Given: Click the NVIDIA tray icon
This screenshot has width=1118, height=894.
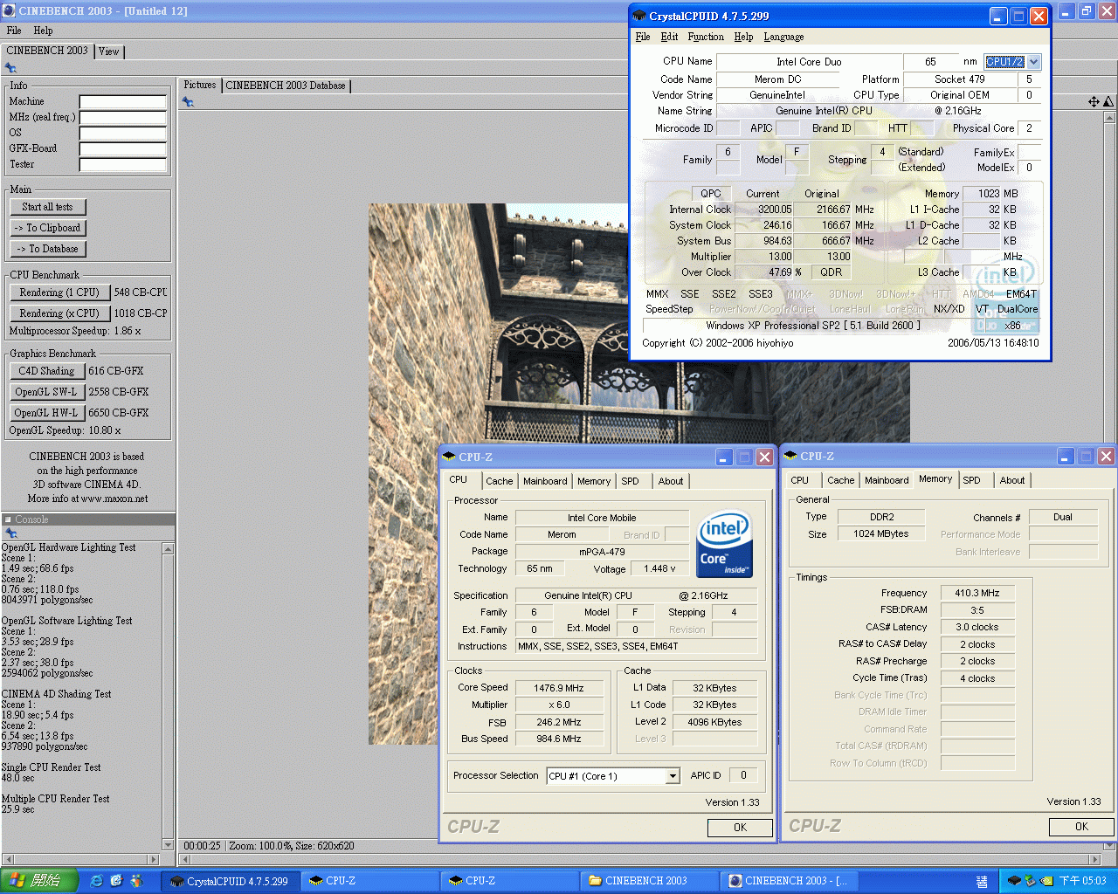Looking at the screenshot, I should point(1046,881).
